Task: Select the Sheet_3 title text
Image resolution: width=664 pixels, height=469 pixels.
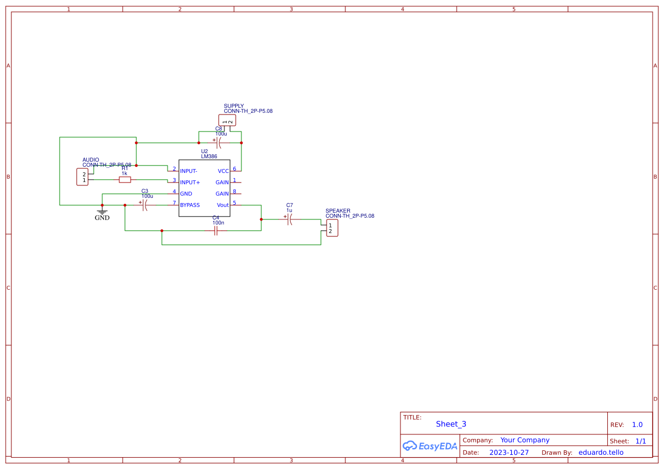Action: [x=451, y=424]
